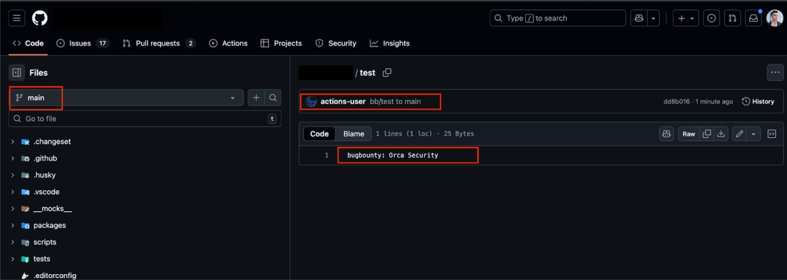Open the Pull requests tab

(x=158, y=43)
